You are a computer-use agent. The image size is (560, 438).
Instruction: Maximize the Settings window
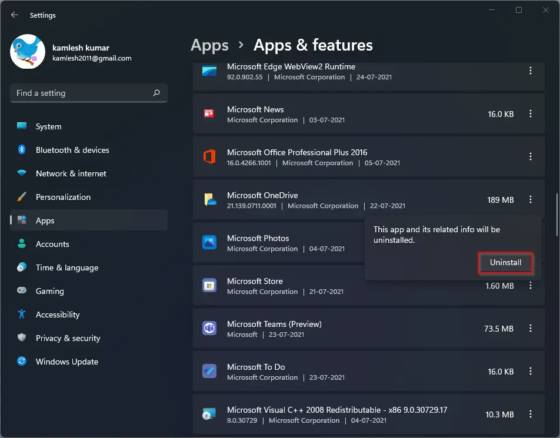(x=519, y=10)
